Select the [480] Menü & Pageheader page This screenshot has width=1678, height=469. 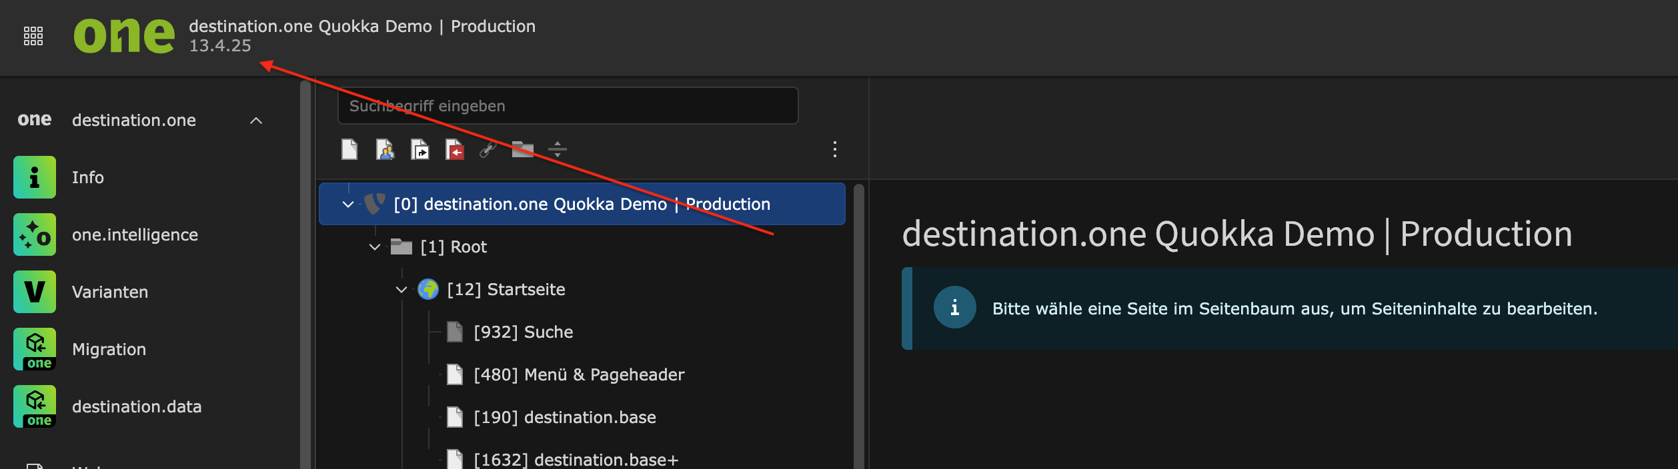tap(578, 375)
